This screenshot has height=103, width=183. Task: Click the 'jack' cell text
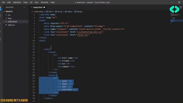[64, 81]
